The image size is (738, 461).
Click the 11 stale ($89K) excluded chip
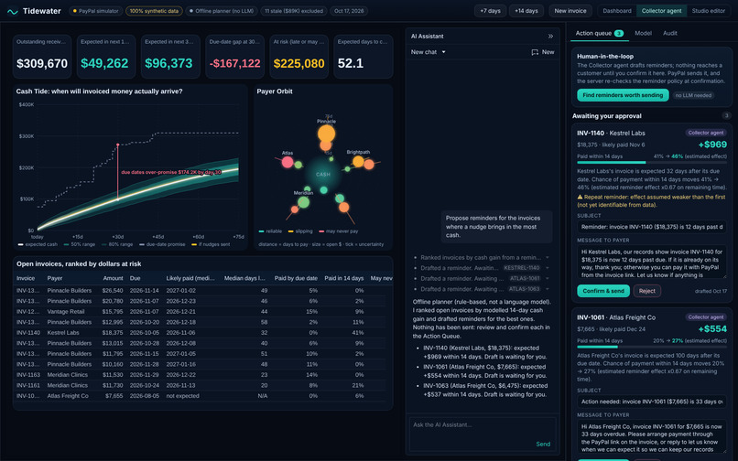(x=294, y=11)
